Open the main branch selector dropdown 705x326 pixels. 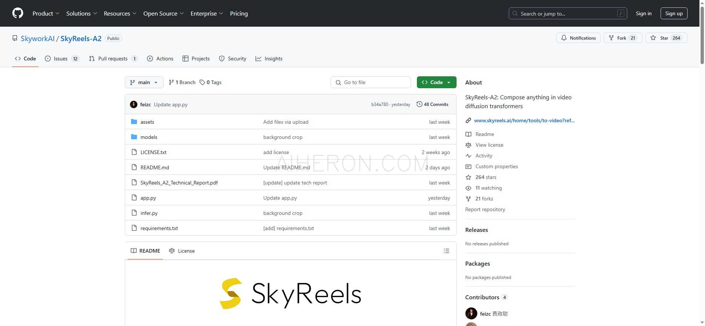(144, 82)
